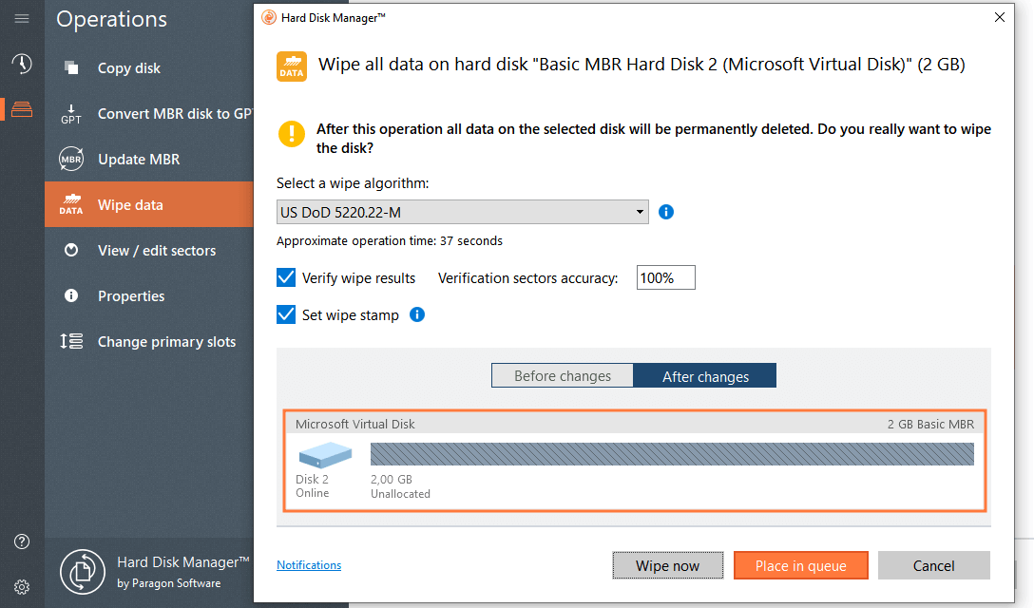Click the Wipe now button
The image size is (1034, 608).
[667, 566]
